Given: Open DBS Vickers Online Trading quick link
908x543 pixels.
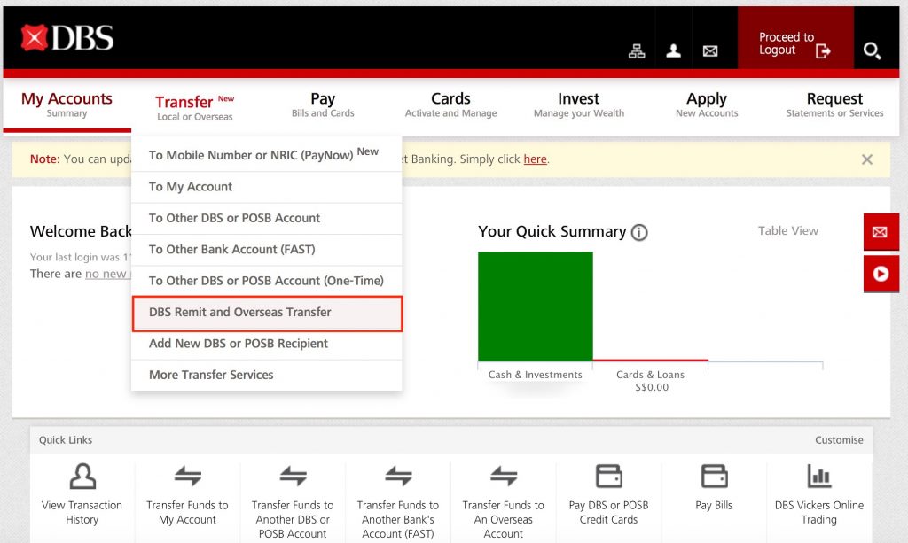Looking at the screenshot, I should click(818, 494).
